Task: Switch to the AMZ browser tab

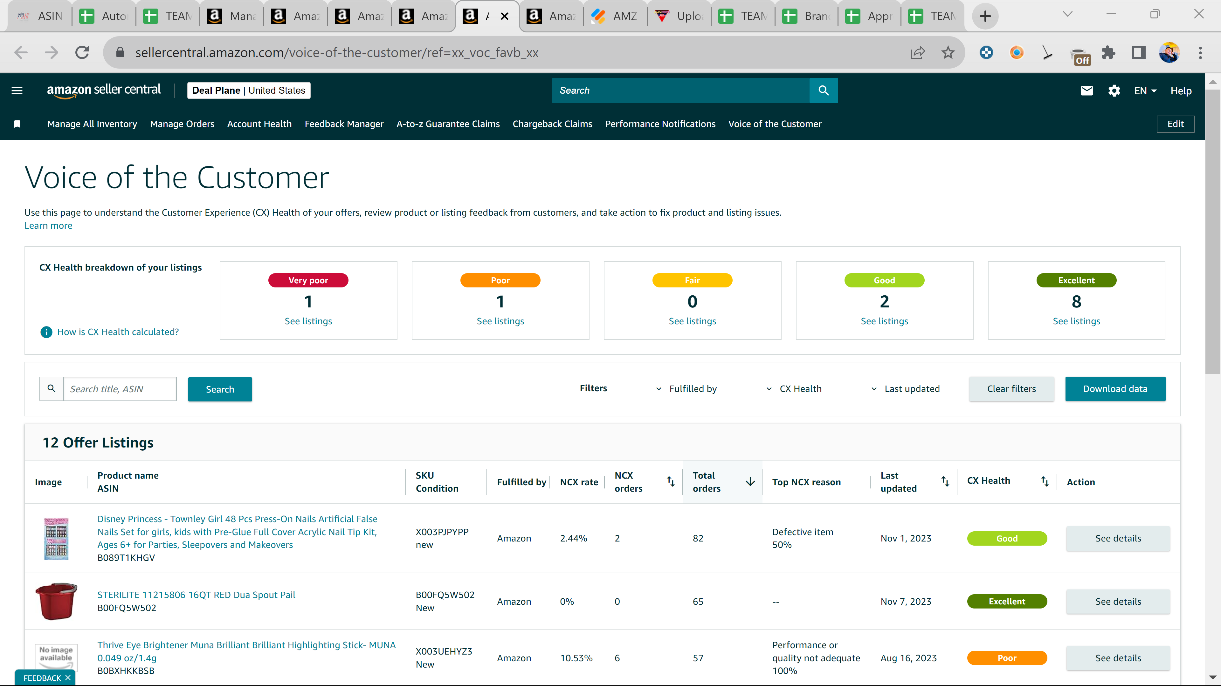Action: [615, 16]
